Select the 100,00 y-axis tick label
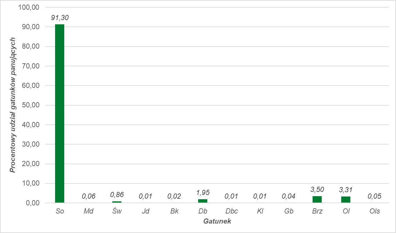The image size is (396, 233). point(29,8)
